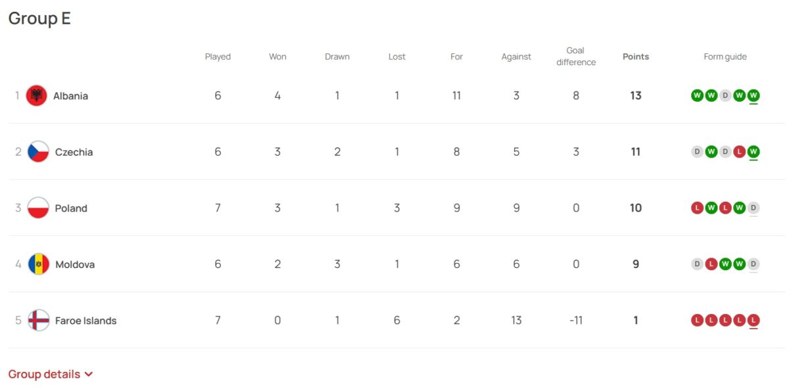Click the Moldova flag icon
789x391 pixels.
(x=38, y=264)
